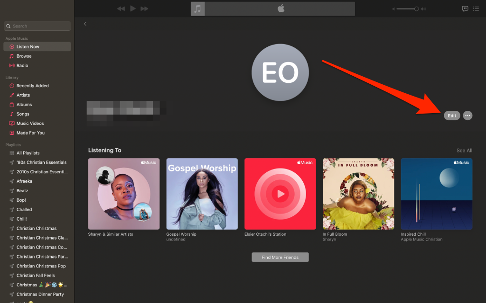
Task: Open Radio in sidebar
Action: pos(37,65)
